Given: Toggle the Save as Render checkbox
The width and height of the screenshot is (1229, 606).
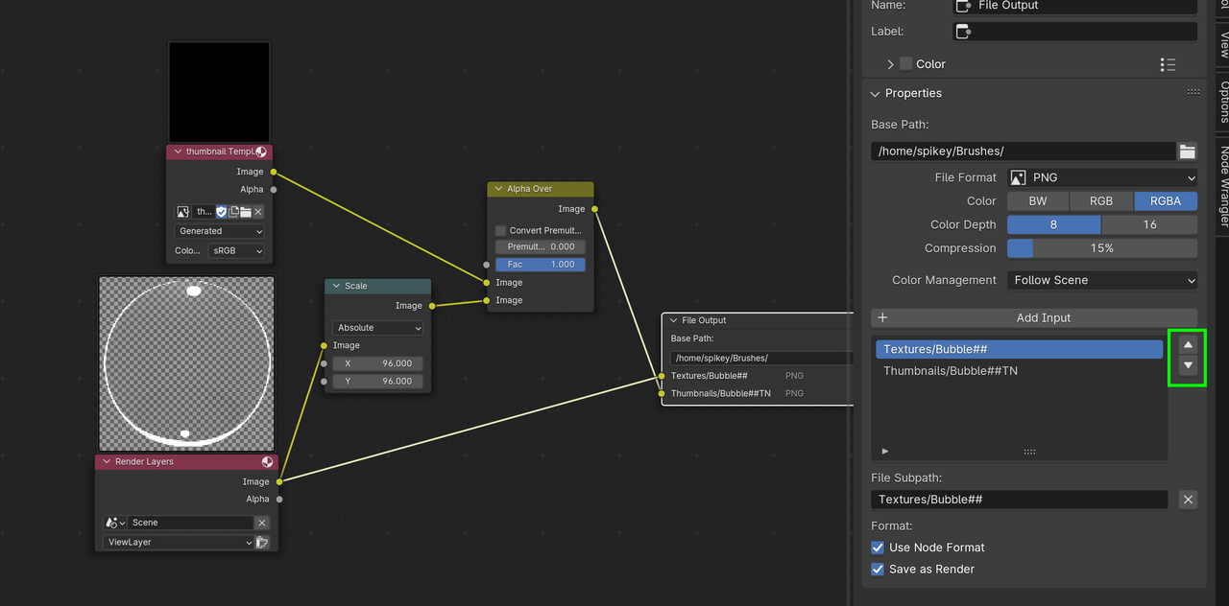Looking at the screenshot, I should (878, 570).
